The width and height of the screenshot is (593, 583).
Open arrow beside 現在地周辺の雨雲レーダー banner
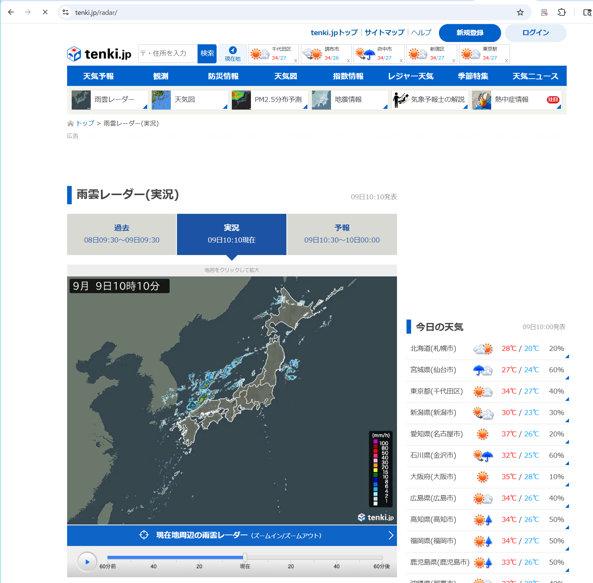(x=391, y=535)
